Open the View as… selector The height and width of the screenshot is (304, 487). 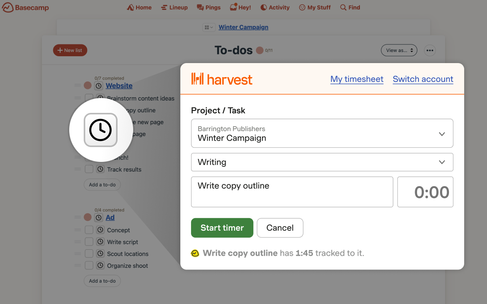click(x=399, y=50)
